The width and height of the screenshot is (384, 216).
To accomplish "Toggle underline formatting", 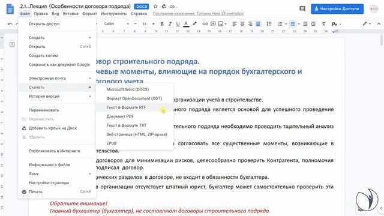I will click(x=178, y=24).
